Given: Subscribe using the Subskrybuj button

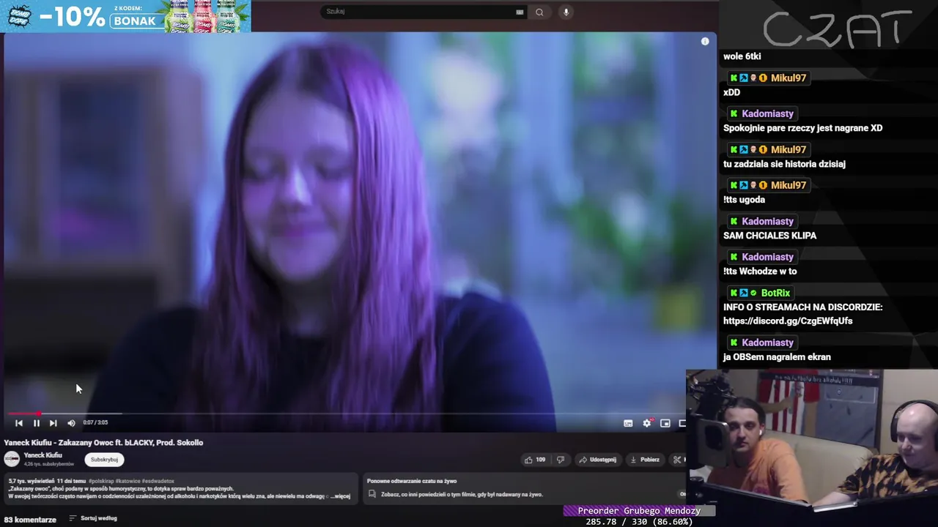Looking at the screenshot, I should pyautogui.click(x=104, y=460).
